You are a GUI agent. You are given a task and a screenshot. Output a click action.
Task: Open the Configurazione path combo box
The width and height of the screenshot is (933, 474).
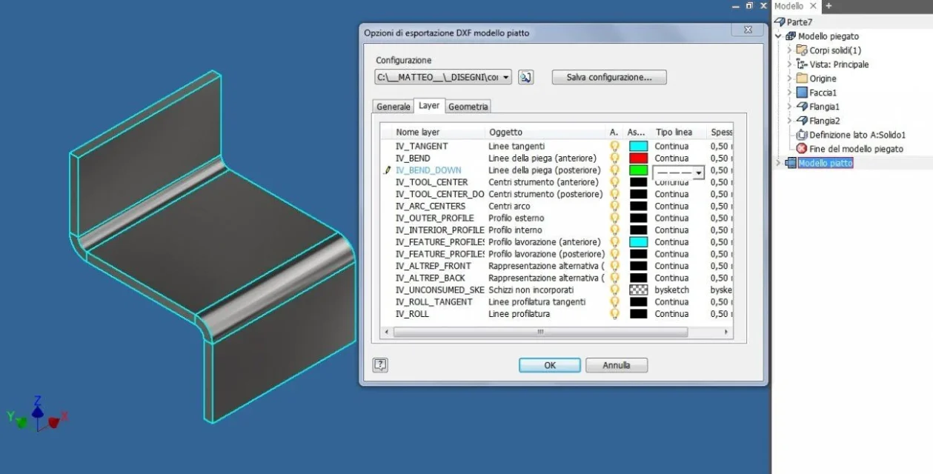444,77
